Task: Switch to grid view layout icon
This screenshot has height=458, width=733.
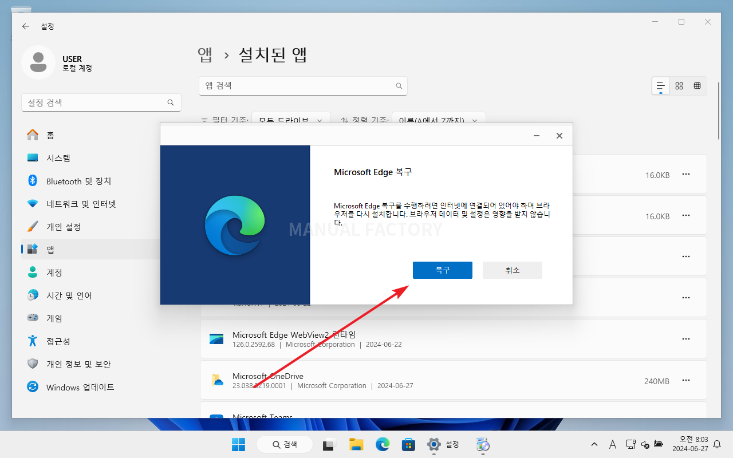Action: pos(679,86)
